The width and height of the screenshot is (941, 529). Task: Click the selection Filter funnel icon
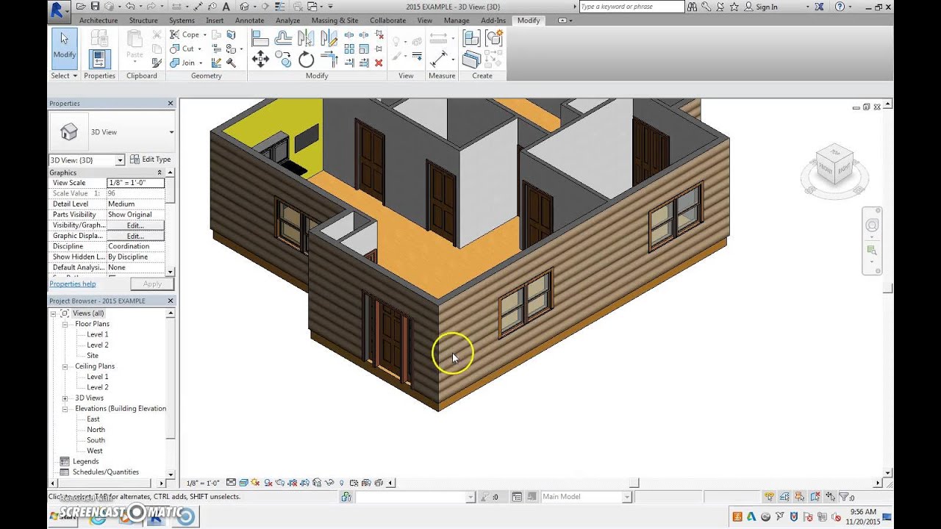coord(845,497)
